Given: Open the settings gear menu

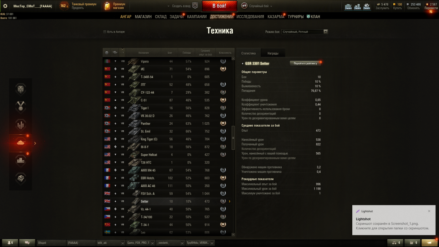Looking at the screenshot, I should click(5, 6).
